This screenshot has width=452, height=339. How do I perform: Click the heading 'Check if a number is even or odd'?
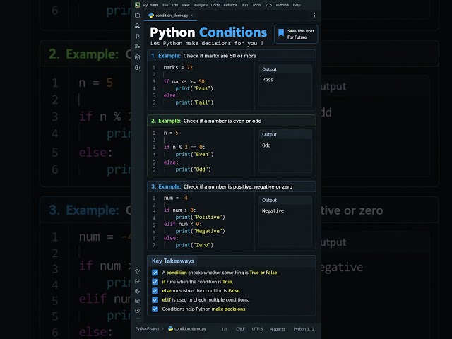(x=222, y=121)
